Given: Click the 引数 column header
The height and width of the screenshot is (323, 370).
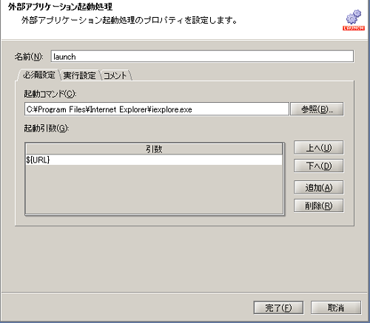Looking at the screenshot, I should click(154, 149).
